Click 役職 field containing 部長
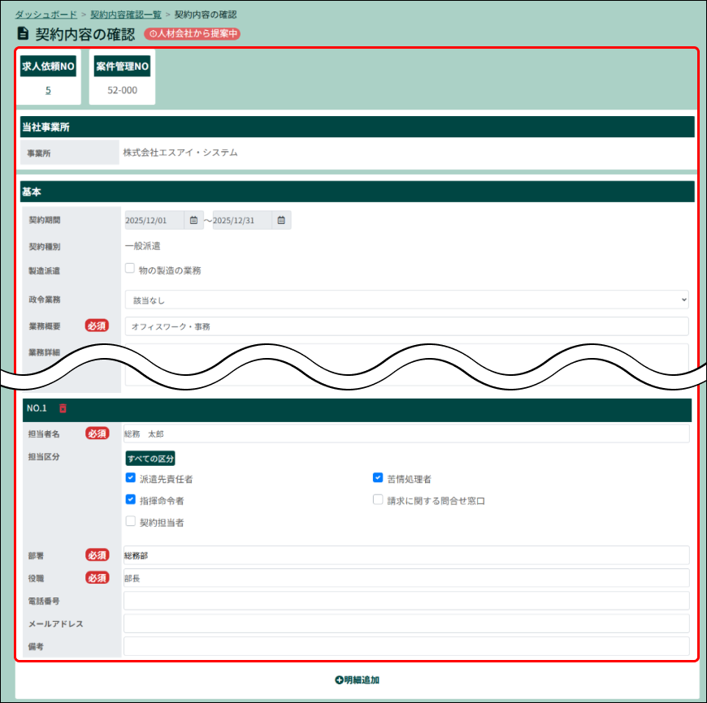The height and width of the screenshot is (703, 707). [406, 578]
